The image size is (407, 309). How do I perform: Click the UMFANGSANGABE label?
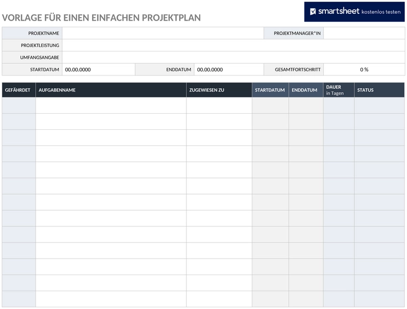coord(40,57)
